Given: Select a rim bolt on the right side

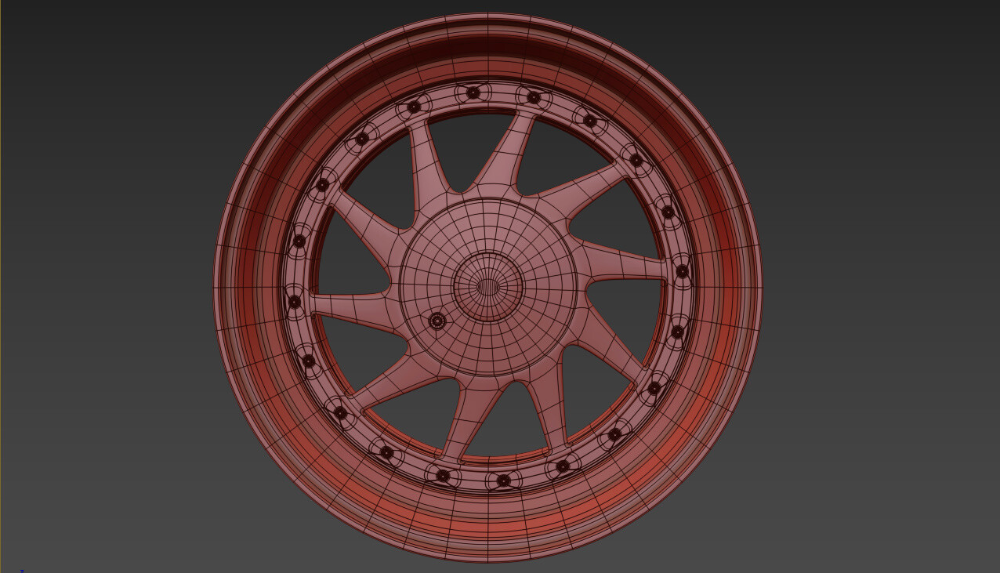Looking at the screenshot, I should (681, 270).
